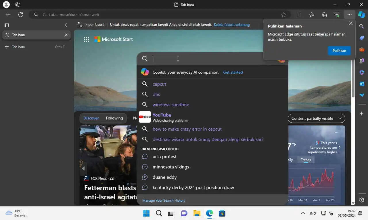Open the weather widget on taskbar
368x220 pixels.
tap(17, 213)
